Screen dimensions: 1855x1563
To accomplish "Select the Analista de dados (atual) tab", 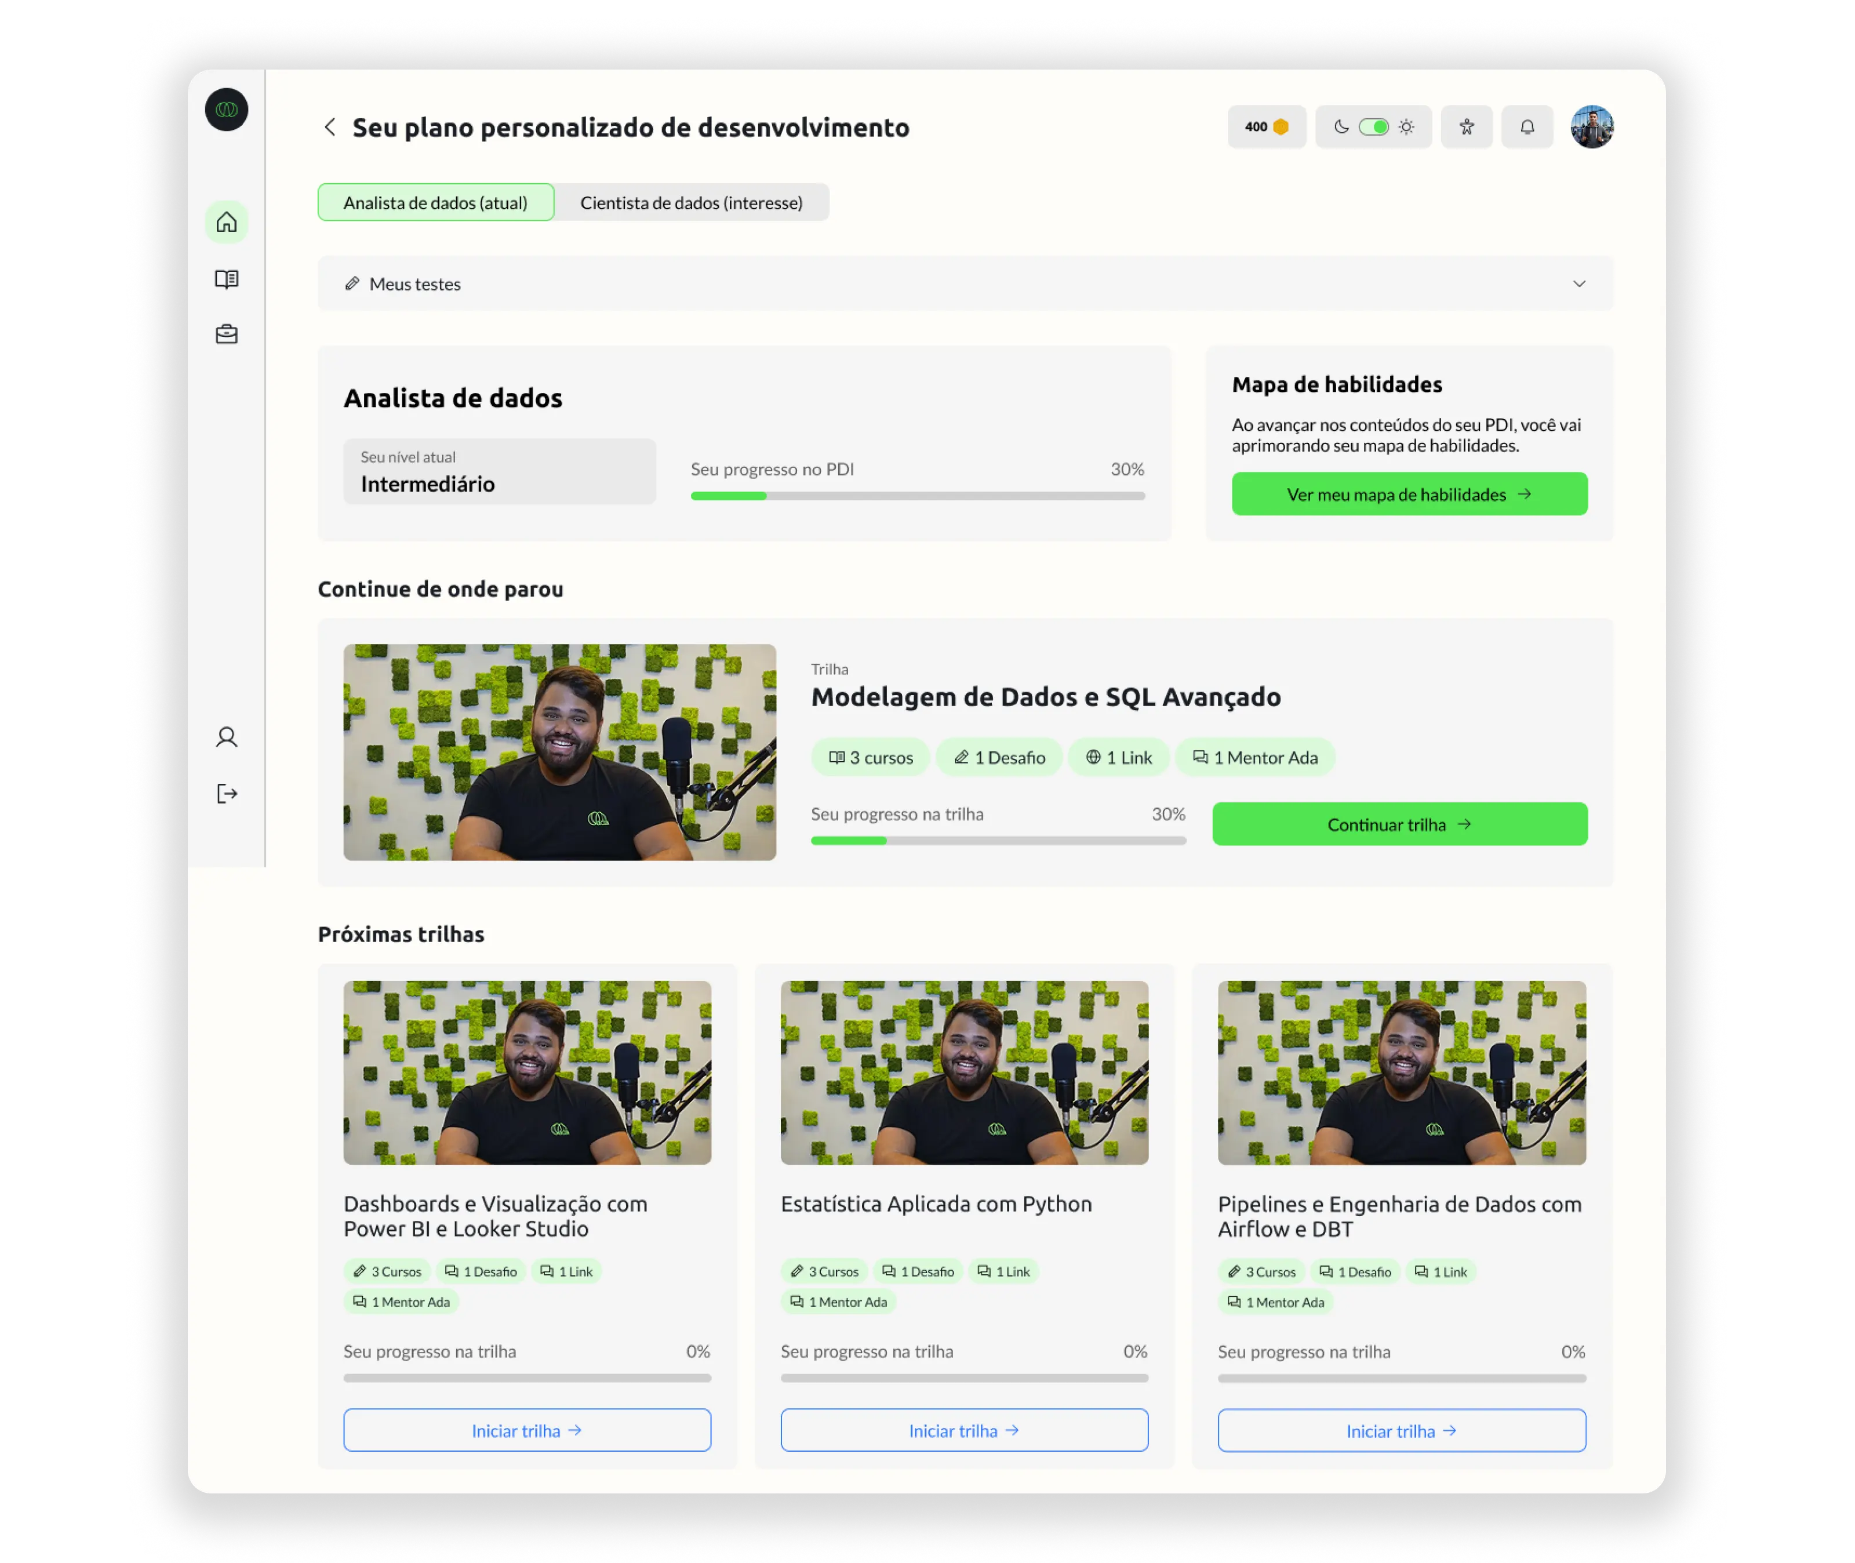I will [x=435, y=203].
